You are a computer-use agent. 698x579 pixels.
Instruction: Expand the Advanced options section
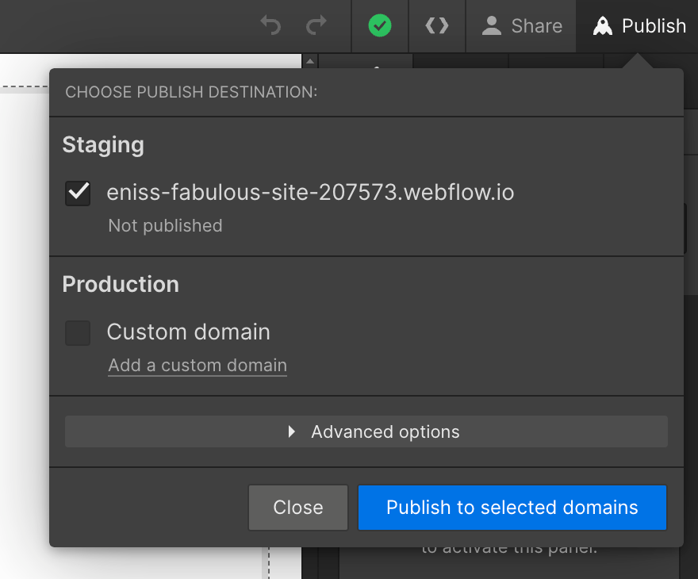point(366,431)
